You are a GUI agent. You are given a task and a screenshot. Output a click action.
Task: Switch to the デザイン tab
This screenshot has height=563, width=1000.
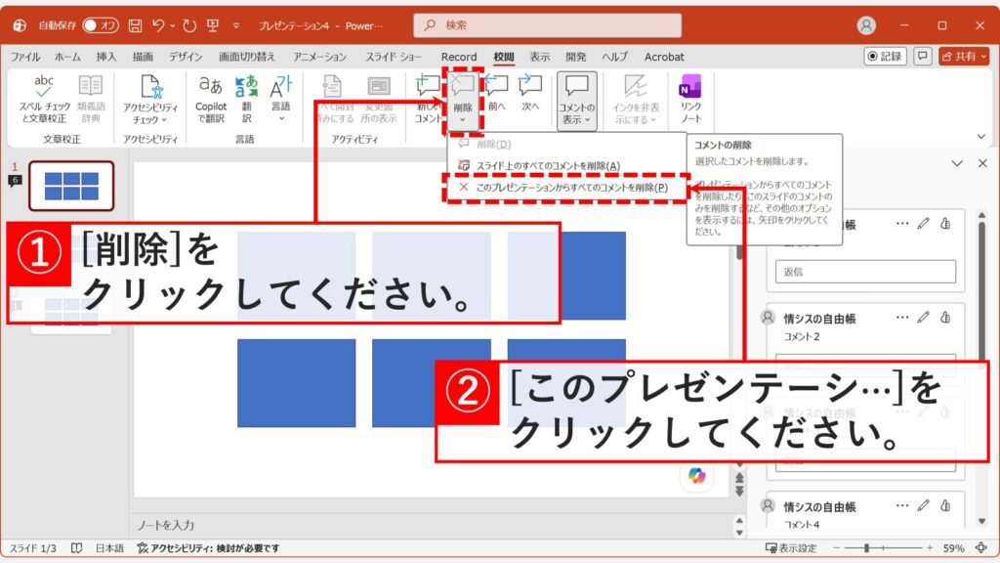pos(186,57)
